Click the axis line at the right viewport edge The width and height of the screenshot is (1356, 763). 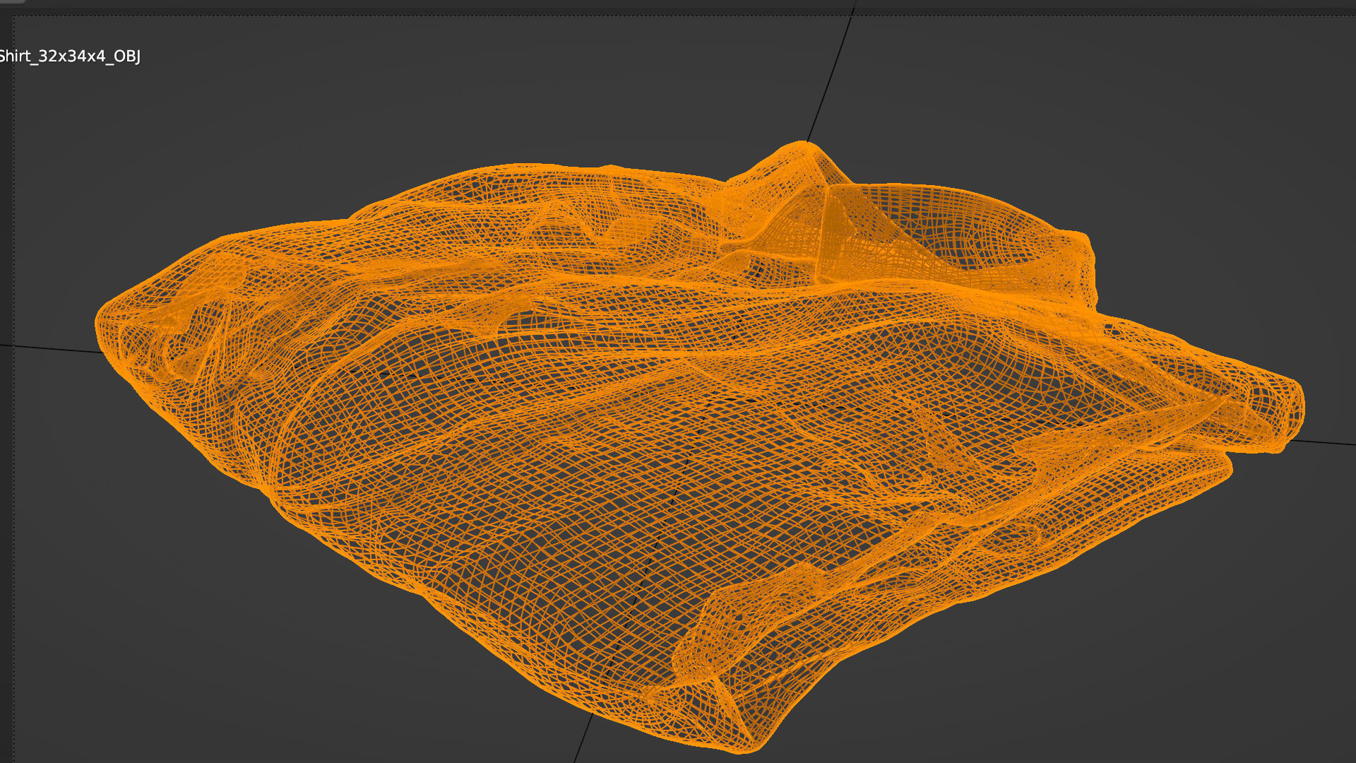point(1328,443)
